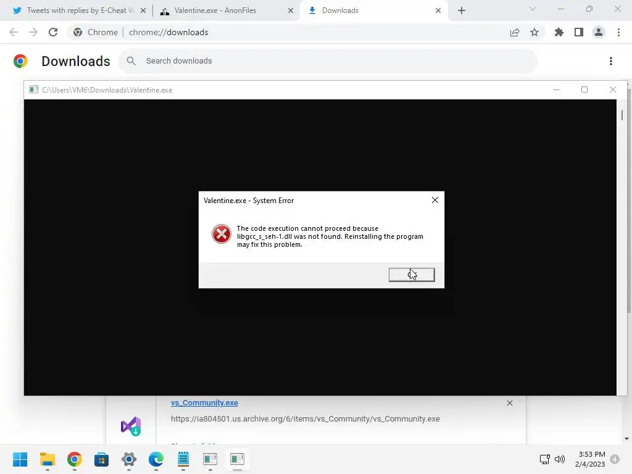Select the first console app taskbar icon
Screen dimensions: 632x474
coord(210,459)
